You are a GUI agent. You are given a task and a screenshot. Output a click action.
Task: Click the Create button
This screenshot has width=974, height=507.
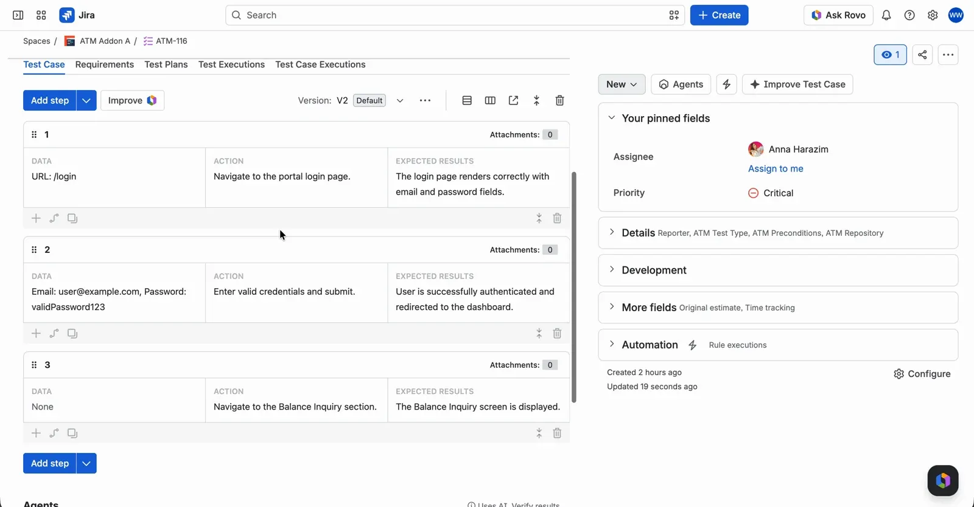click(719, 15)
